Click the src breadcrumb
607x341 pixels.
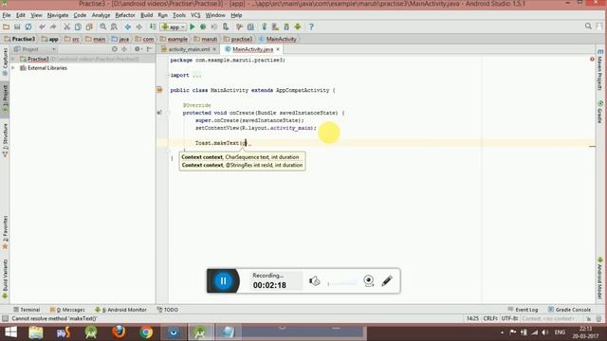pos(72,39)
